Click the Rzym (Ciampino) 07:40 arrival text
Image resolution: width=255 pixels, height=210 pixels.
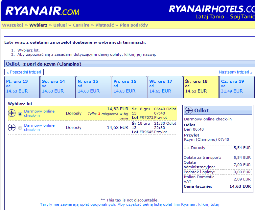(207, 139)
